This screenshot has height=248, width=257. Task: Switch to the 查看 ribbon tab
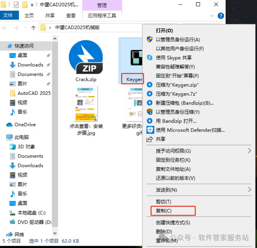pos(71,15)
